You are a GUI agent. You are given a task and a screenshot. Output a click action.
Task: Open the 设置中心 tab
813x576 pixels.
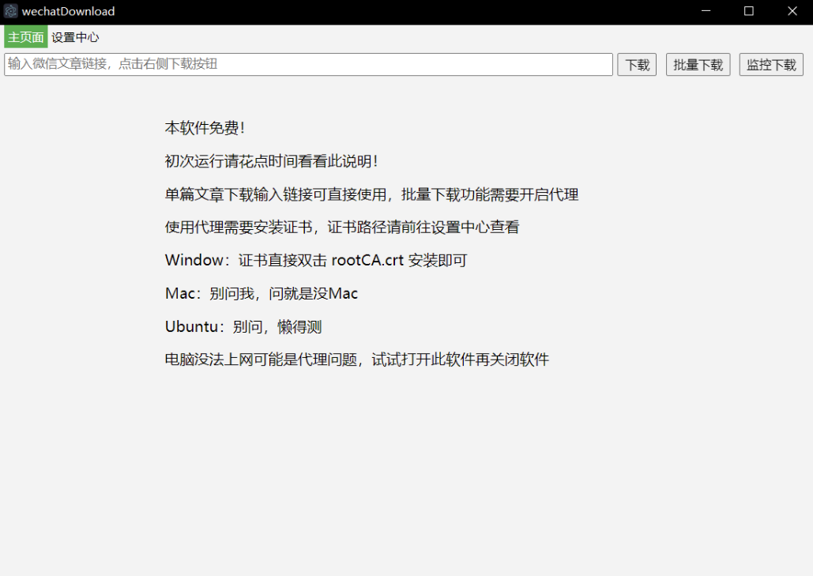(x=75, y=37)
